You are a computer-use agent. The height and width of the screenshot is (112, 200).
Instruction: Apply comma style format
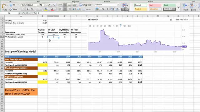(107, 9)
